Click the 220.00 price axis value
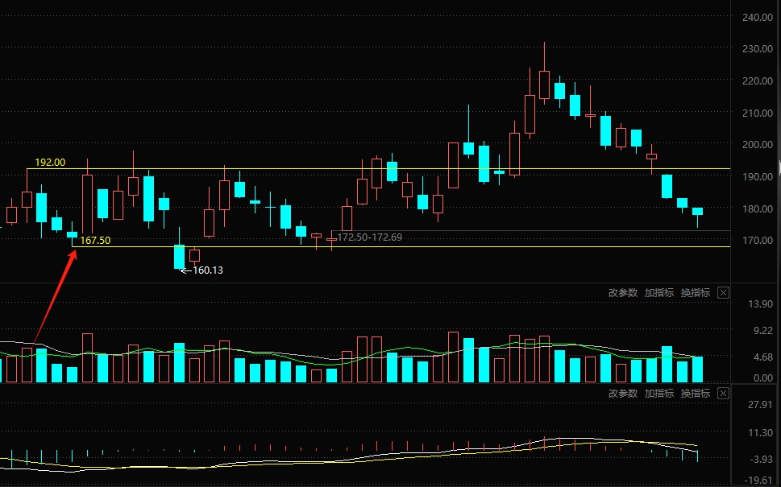Image resolution: width=781 pixels, height=487 pixels. [x=757, y=80]
